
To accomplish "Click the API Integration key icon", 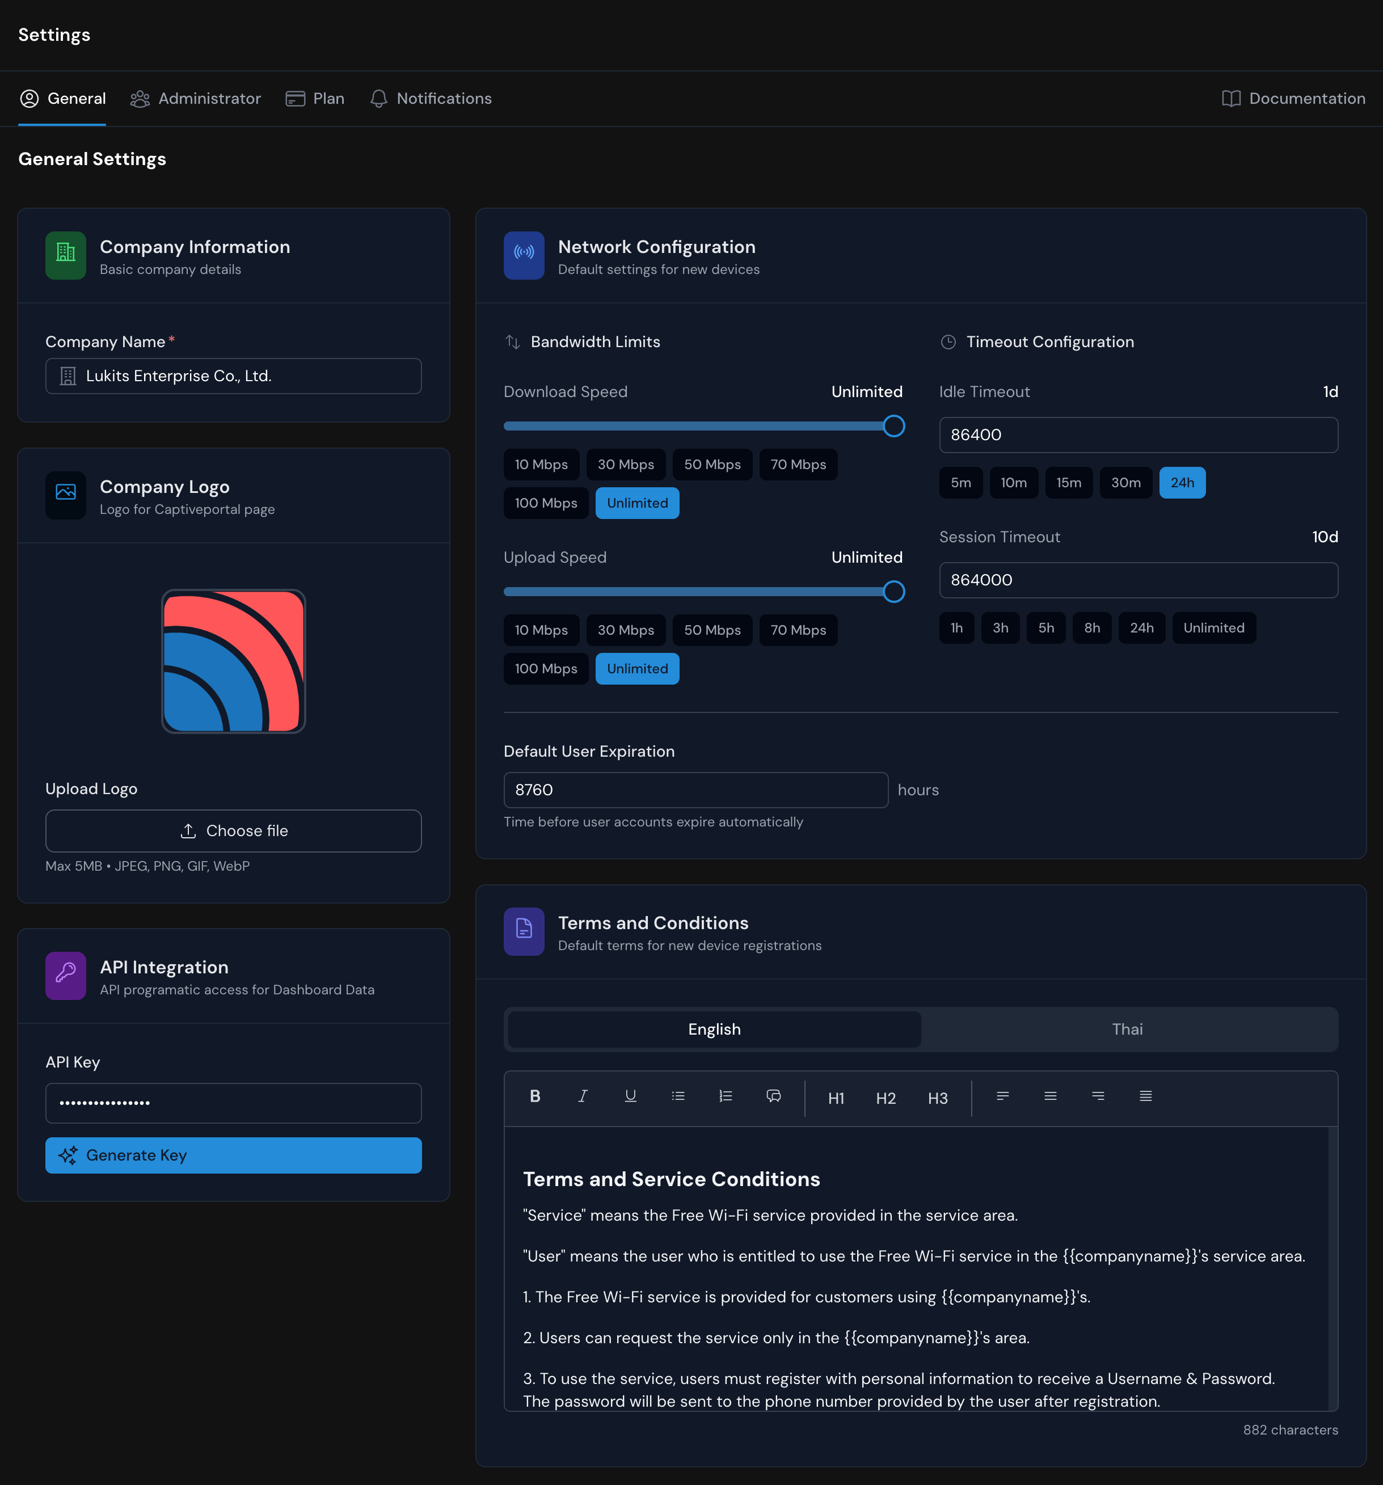I will (x=66, y=976).
